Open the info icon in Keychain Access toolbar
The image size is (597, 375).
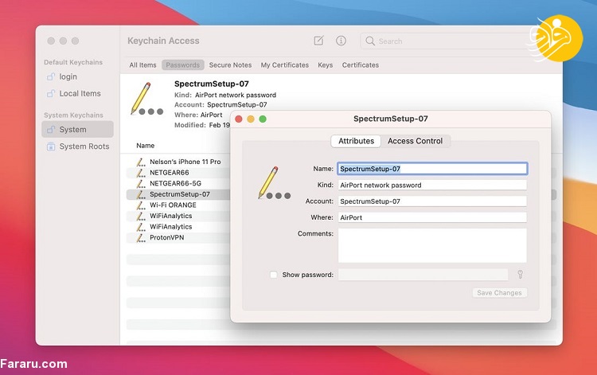(341, 41)
